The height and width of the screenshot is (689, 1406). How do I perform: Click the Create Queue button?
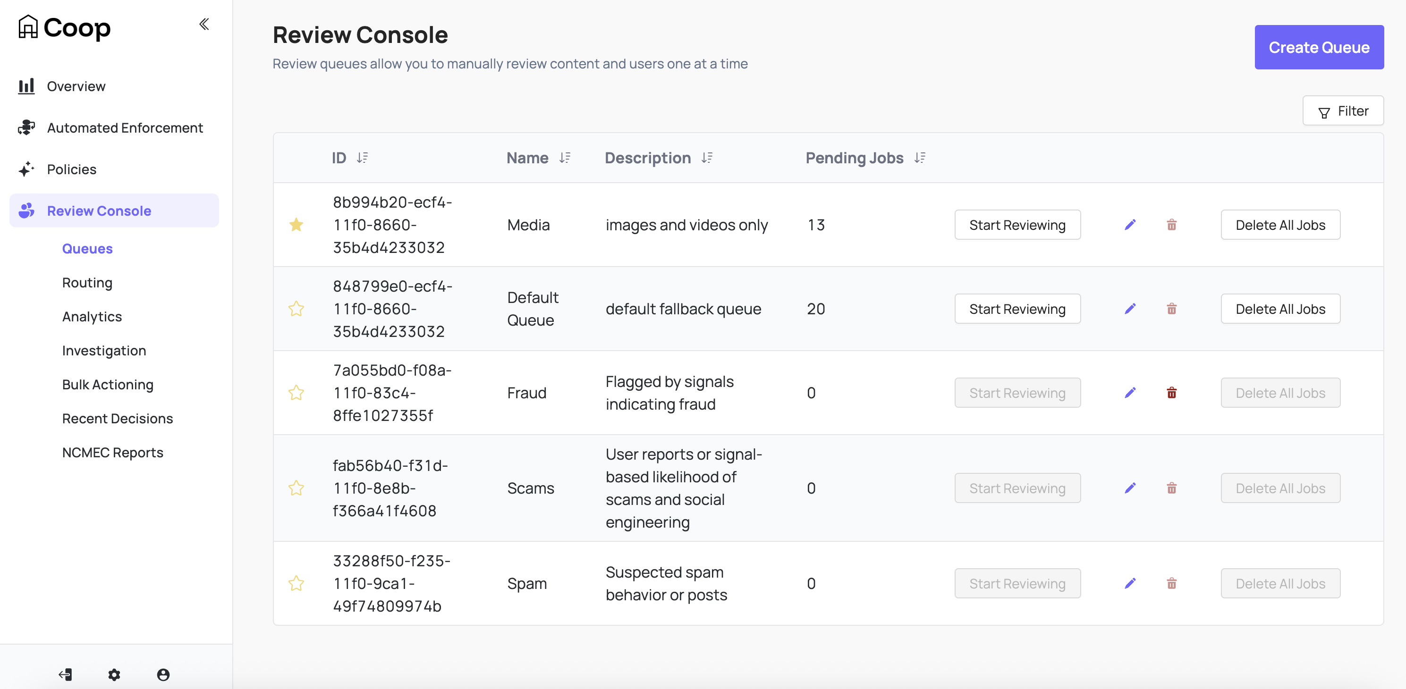coord(1319,48)
